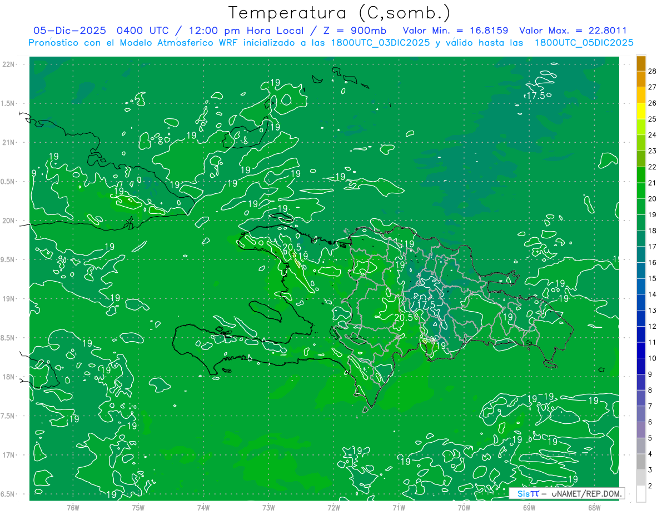Click the '70W' longitude label
The width and height of the screenshot is (667, 515).
[x=464, y=507]
